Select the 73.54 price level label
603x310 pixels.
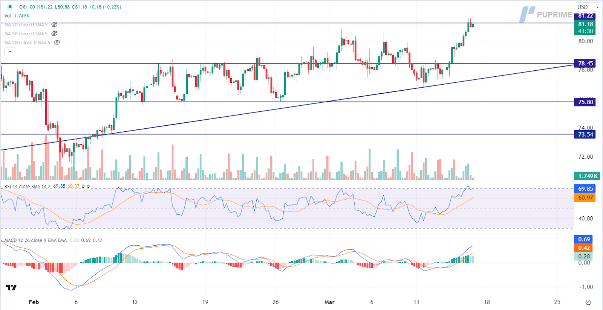click(x=585, y=134)
